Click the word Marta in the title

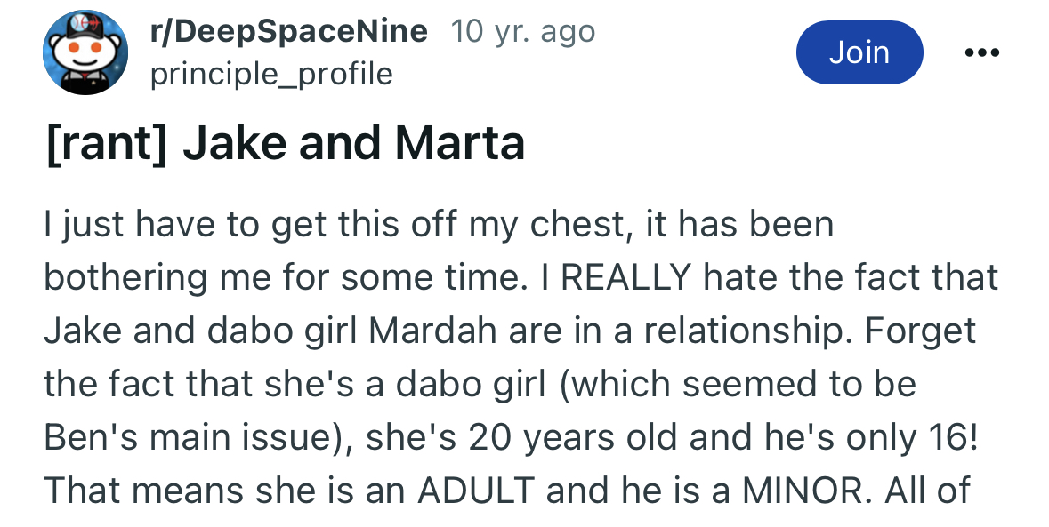[x=460, y=143]
